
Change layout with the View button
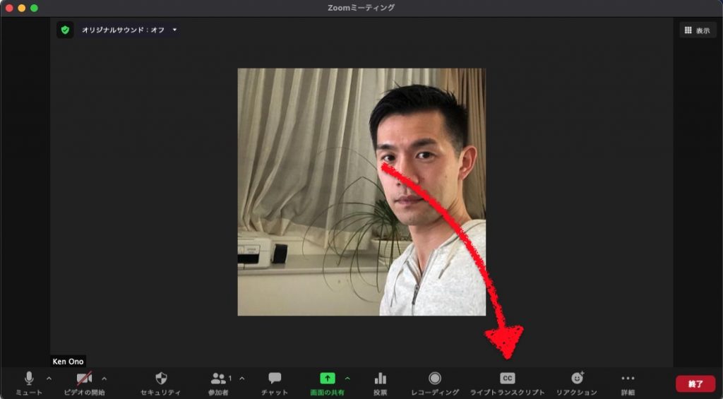698,30
